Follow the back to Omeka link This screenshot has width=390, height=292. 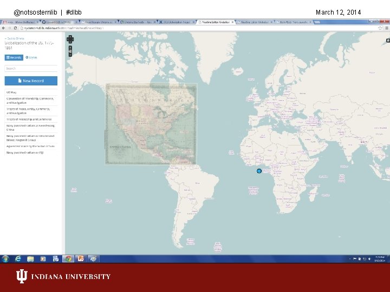coord(15,38)
